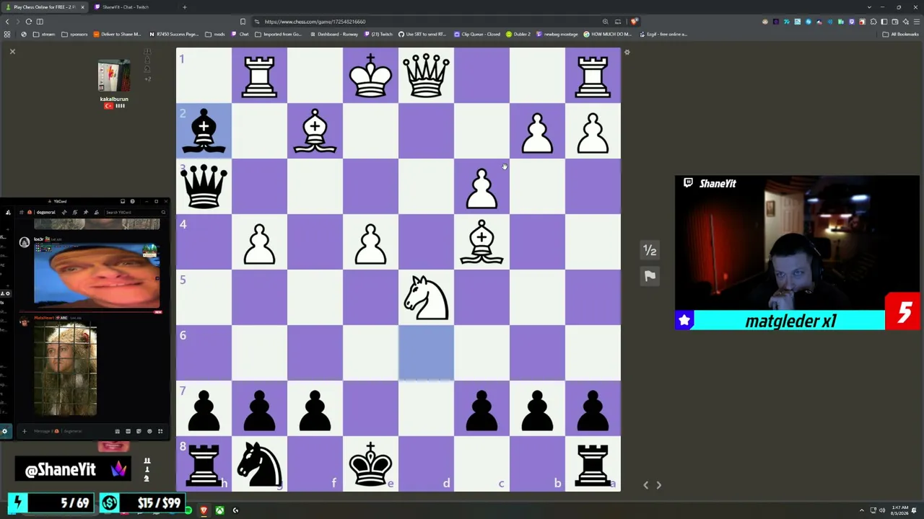Open 'mods' bookmarks folder
The height and width of the screenshot is (519, 924).
pyautogui.click(x=214, y=34)
